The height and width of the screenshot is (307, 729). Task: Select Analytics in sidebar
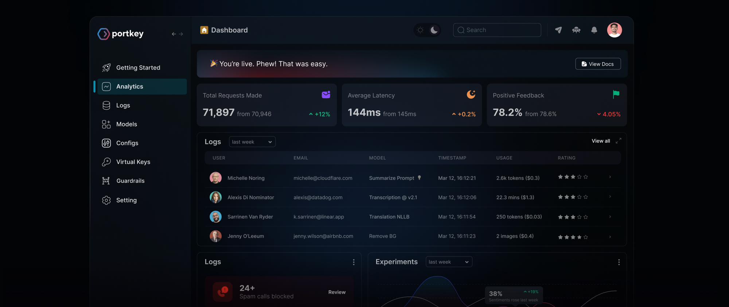point(142,87)
